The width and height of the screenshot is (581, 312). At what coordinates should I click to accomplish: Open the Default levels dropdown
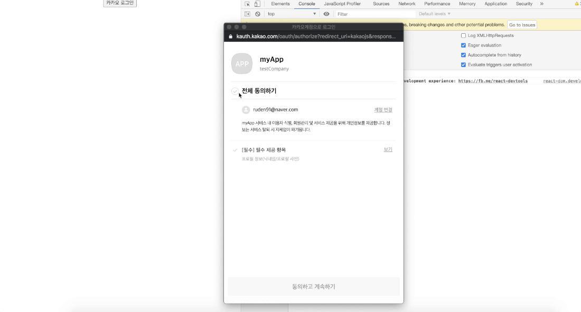435,14
